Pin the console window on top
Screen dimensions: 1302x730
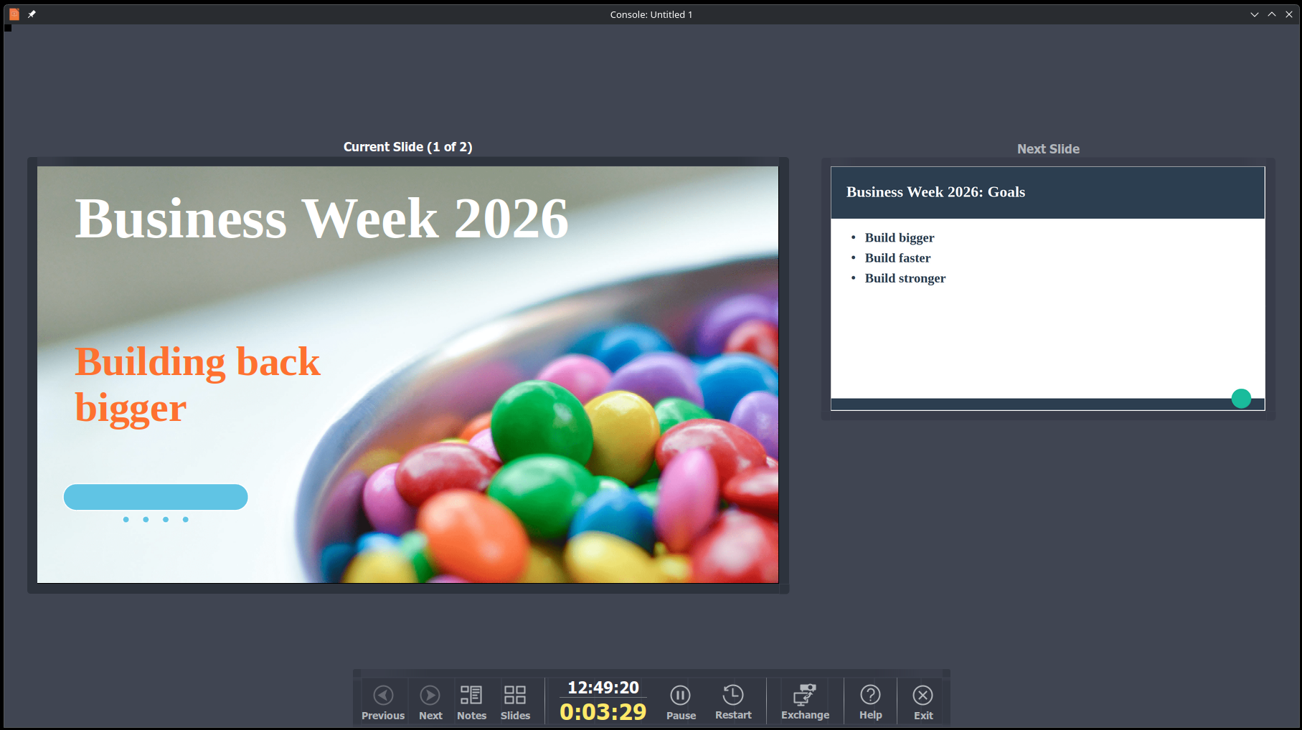coord(31,14)
